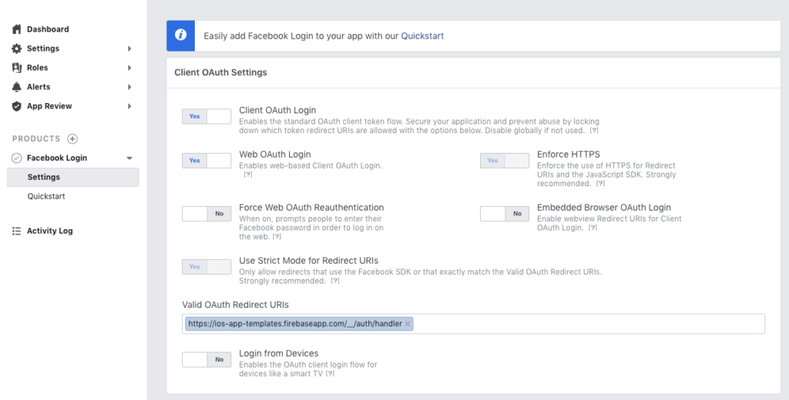Click the Facebook Login product label
Image resolution: width=789 pixels, height=400 pixels.
pyautogui.click(x=57, y=158)
